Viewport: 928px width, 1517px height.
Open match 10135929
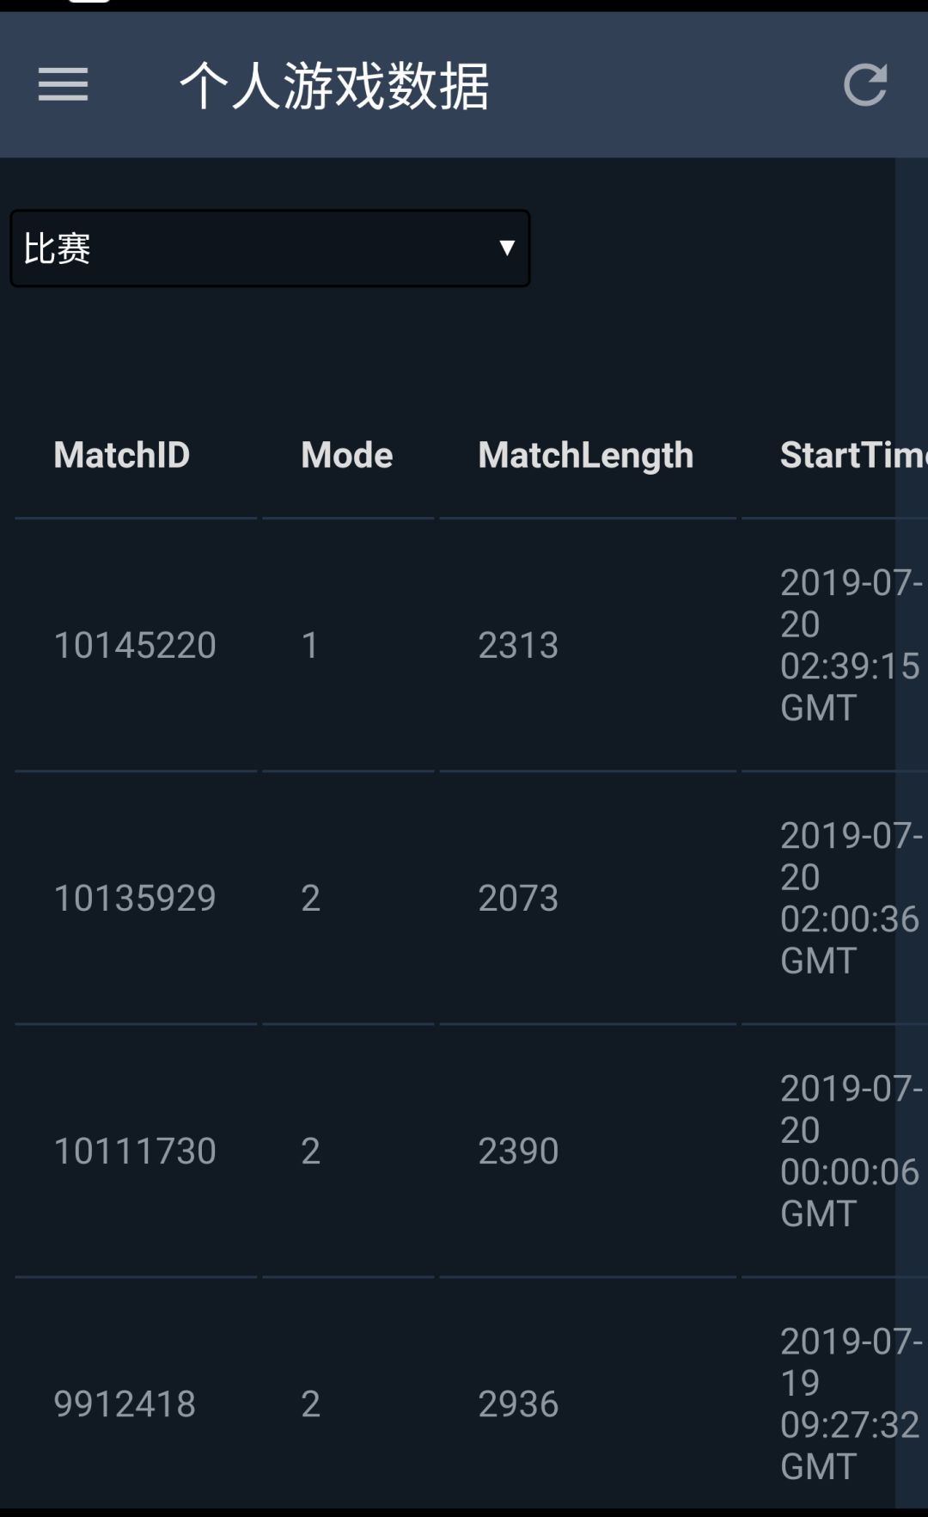pos(135,898)
